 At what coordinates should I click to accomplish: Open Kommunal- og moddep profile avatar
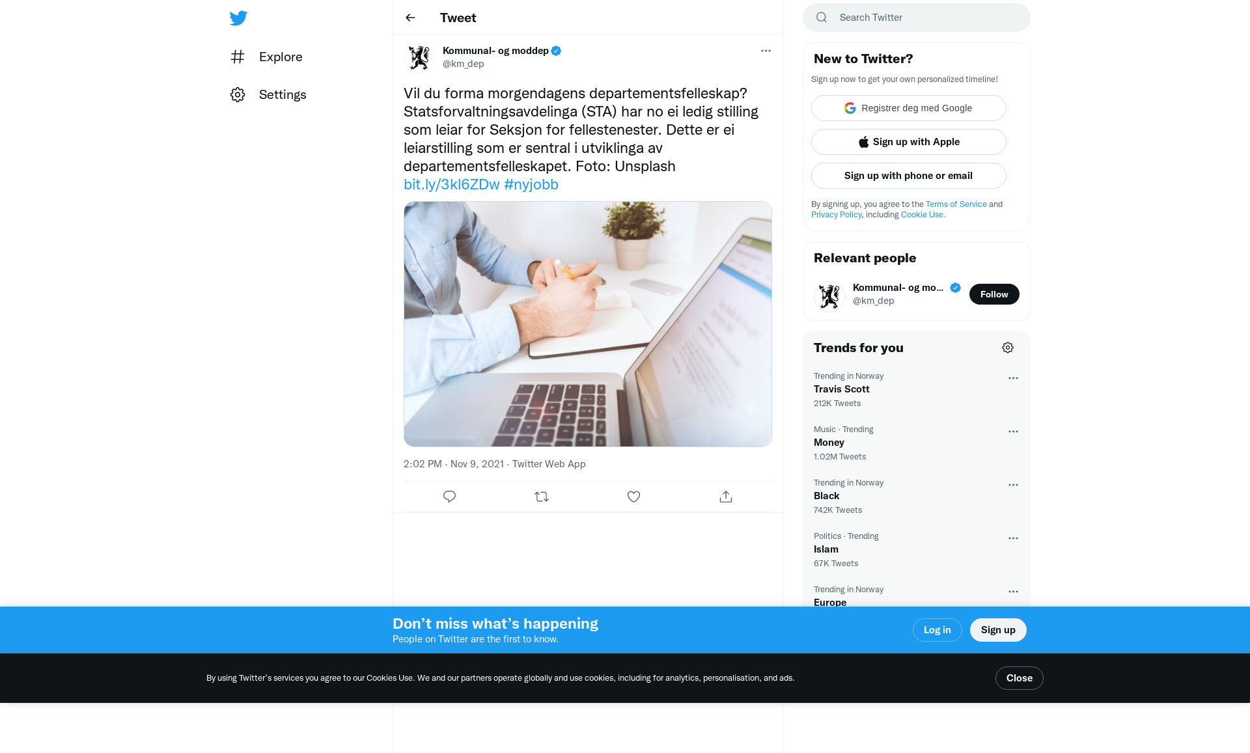click(419, 57)
